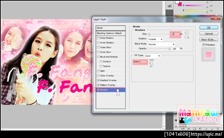Enable the Drop Shadow checkbox
The image size is (224, 138).
(98, 38)
